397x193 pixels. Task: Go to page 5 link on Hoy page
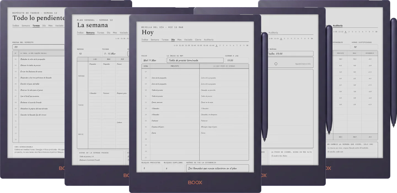click(230, 45)
